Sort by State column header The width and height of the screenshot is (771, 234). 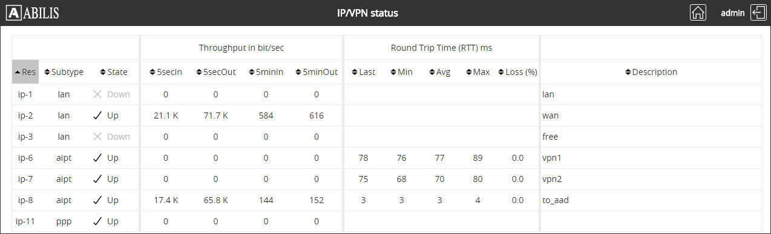point(114,72)
